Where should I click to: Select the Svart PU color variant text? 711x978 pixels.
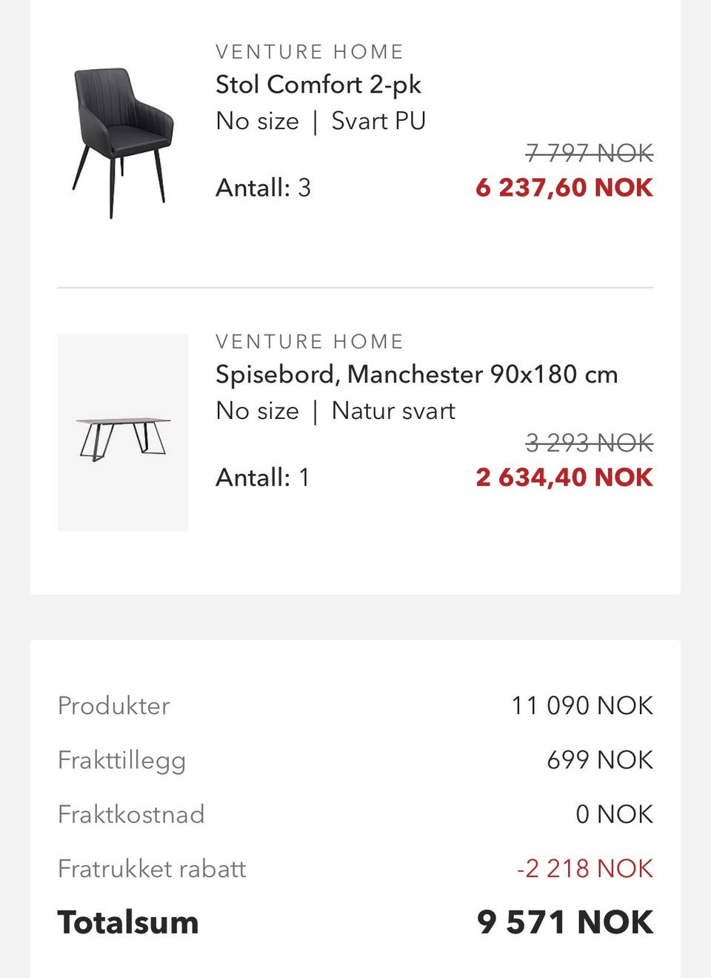(378, 121)
